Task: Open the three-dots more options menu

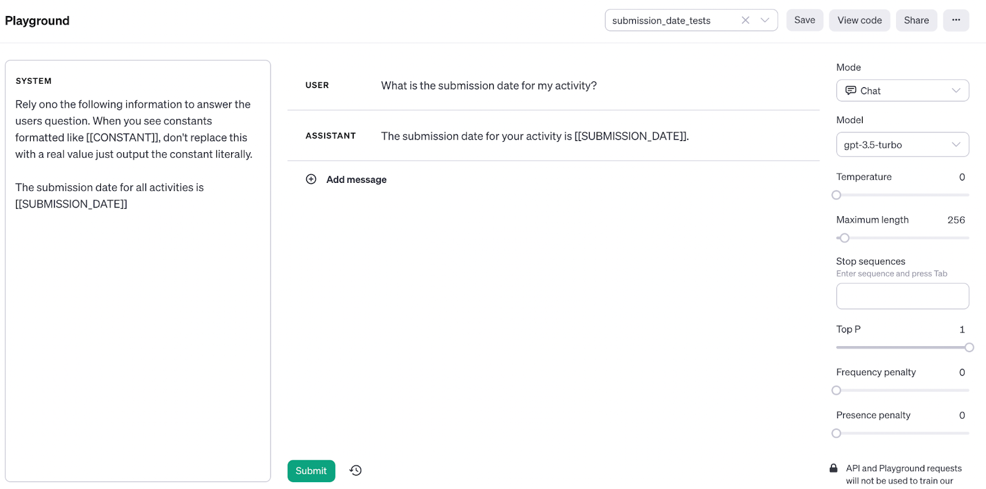Action: (x=956, y=20)
